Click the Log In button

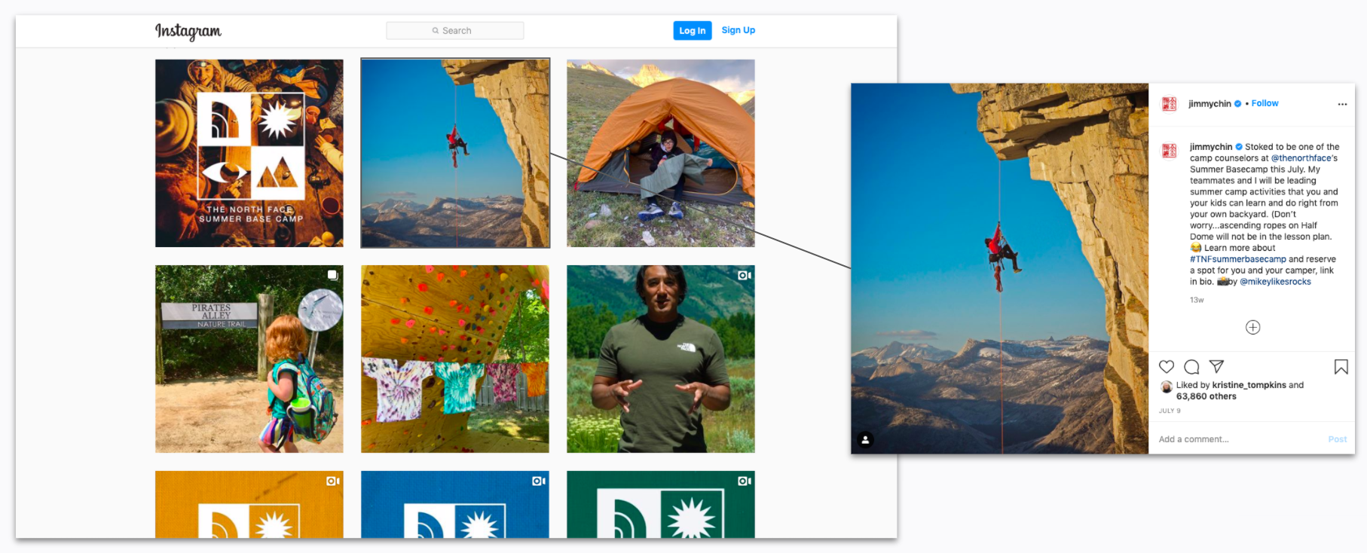693,31
